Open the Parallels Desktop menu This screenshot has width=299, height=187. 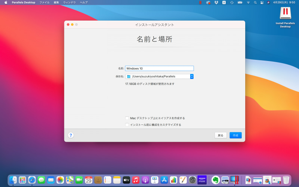coord(24,3)
